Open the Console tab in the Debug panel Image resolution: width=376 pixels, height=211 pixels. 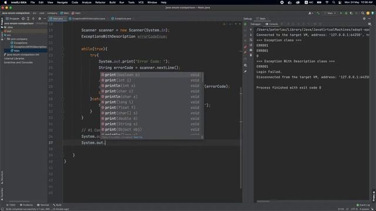(271, 24)
